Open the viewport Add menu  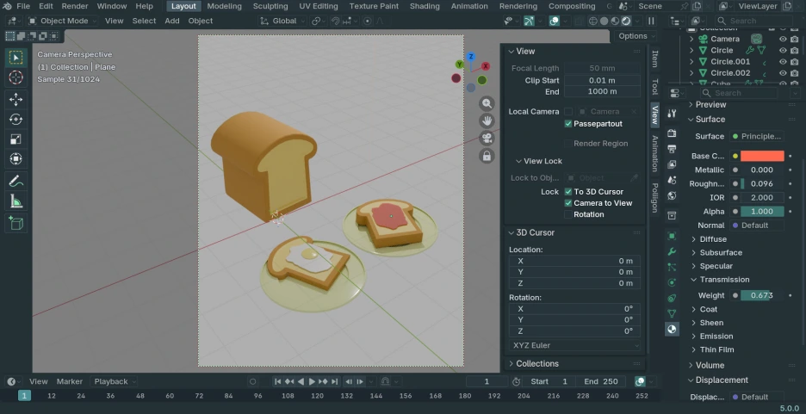[x=171, y=21]
